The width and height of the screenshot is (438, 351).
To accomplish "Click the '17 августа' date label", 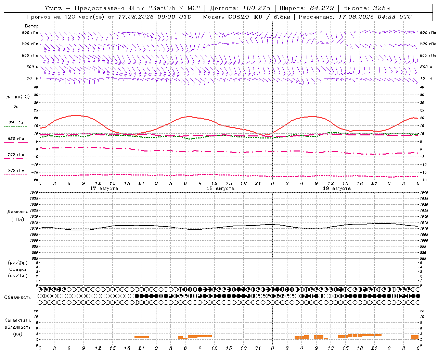I will click(x=104, y=189).
